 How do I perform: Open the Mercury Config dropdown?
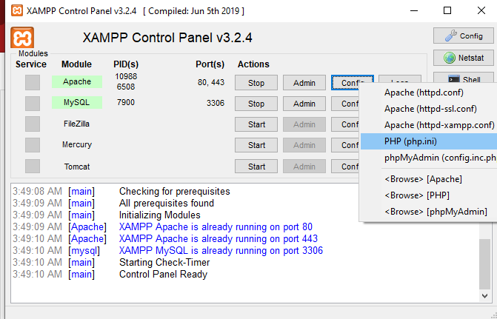pyautogui.click(x=345, y=145)
